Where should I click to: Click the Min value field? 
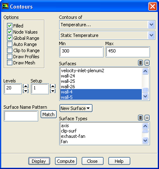pyautogui.click(x=81, y=52)
